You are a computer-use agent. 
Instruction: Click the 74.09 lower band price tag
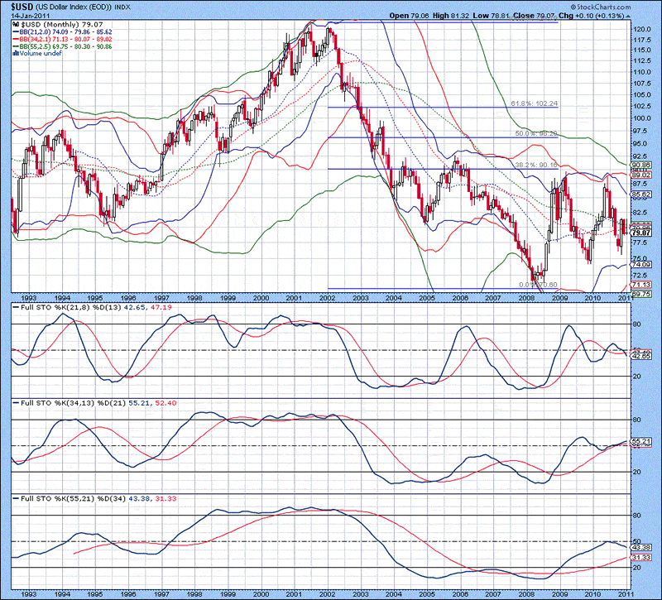[x=640, y=264]
